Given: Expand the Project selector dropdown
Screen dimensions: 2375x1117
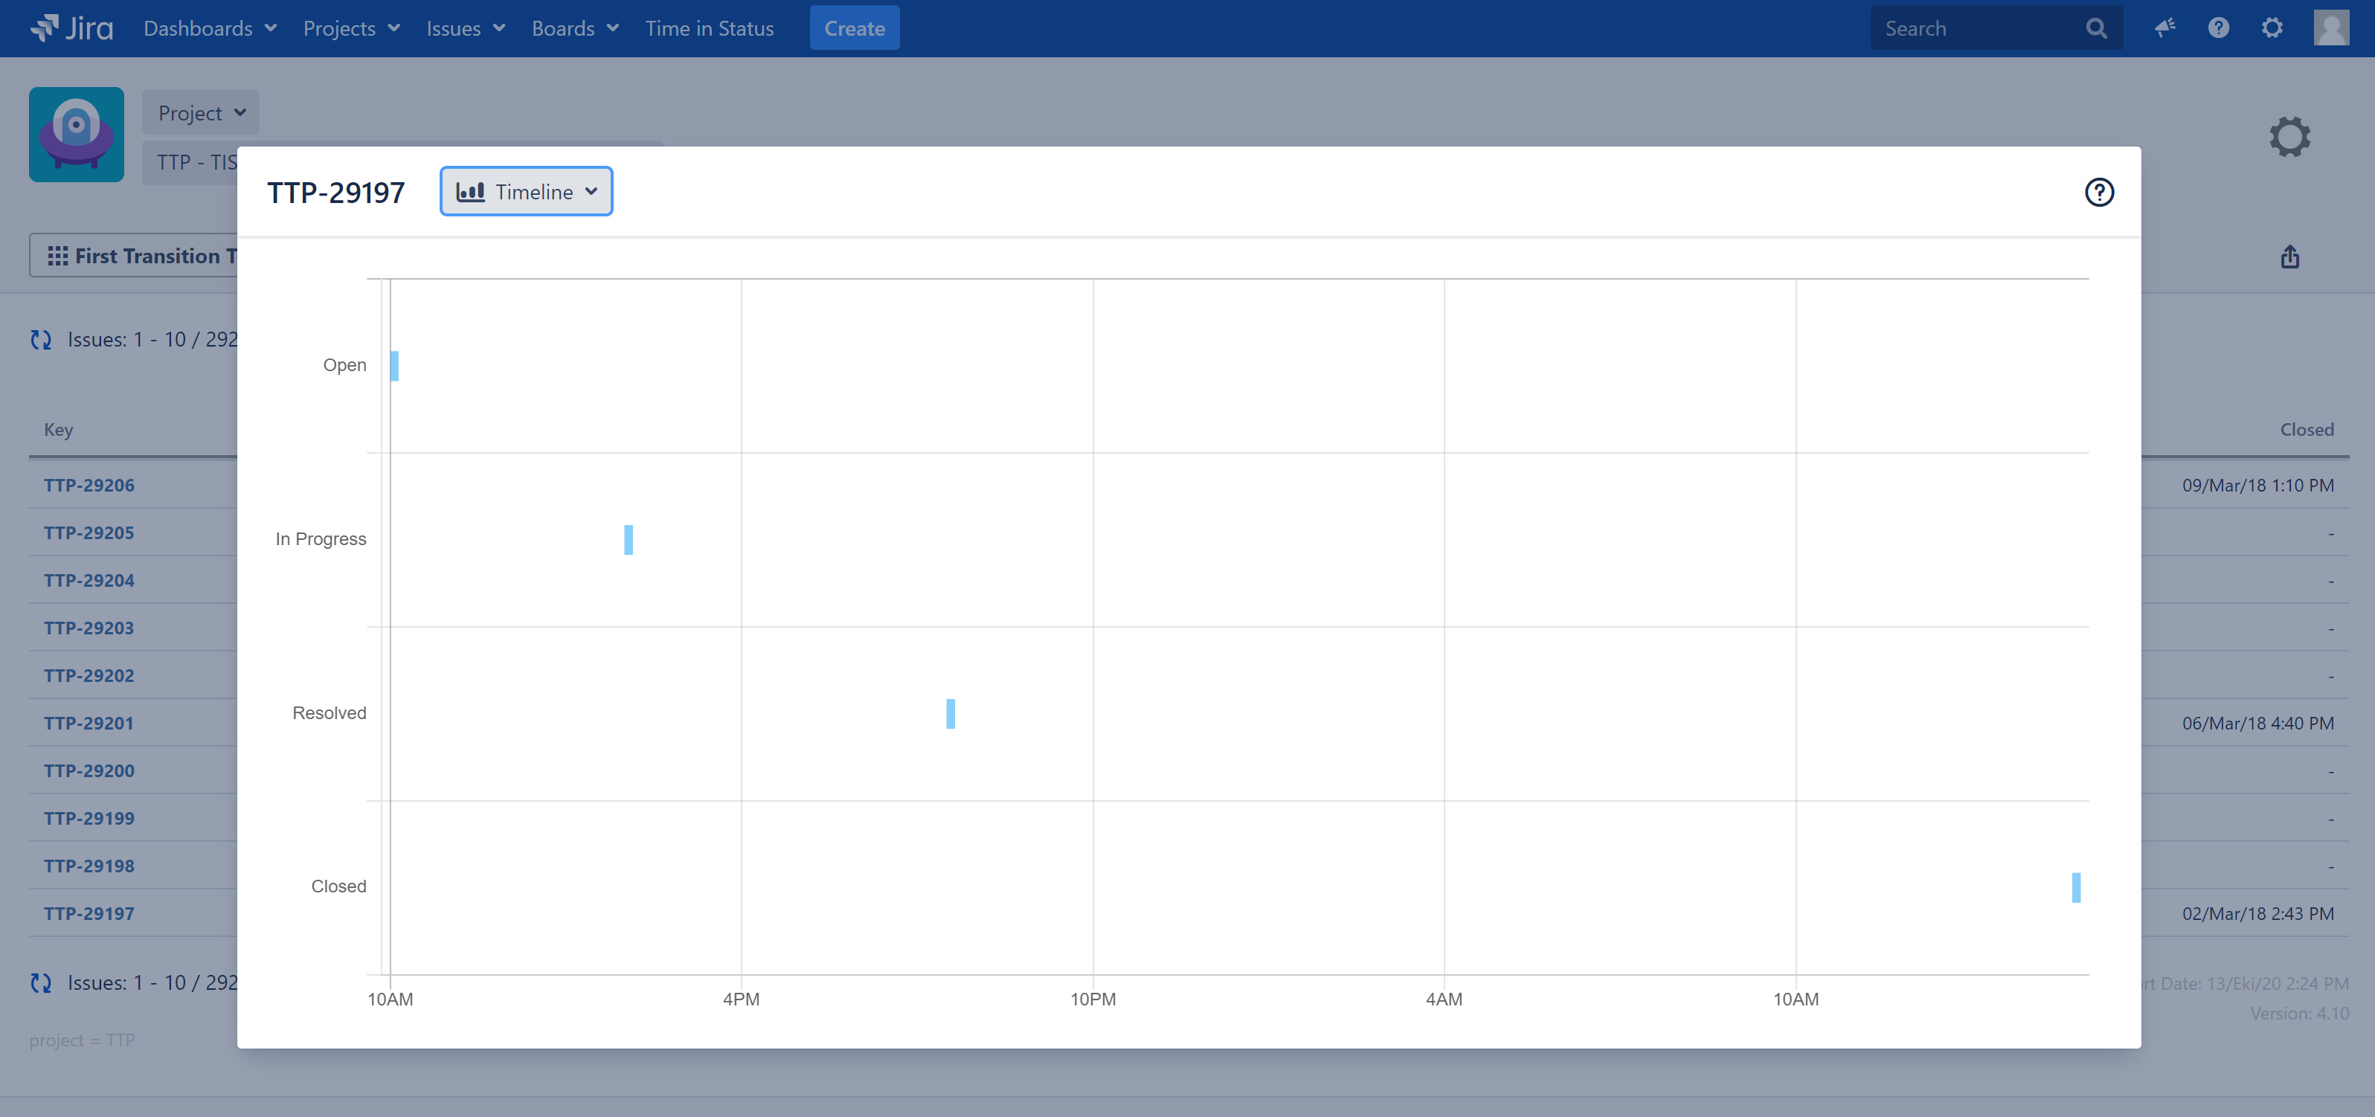Looking at the screenshot, I should point(200,112).
